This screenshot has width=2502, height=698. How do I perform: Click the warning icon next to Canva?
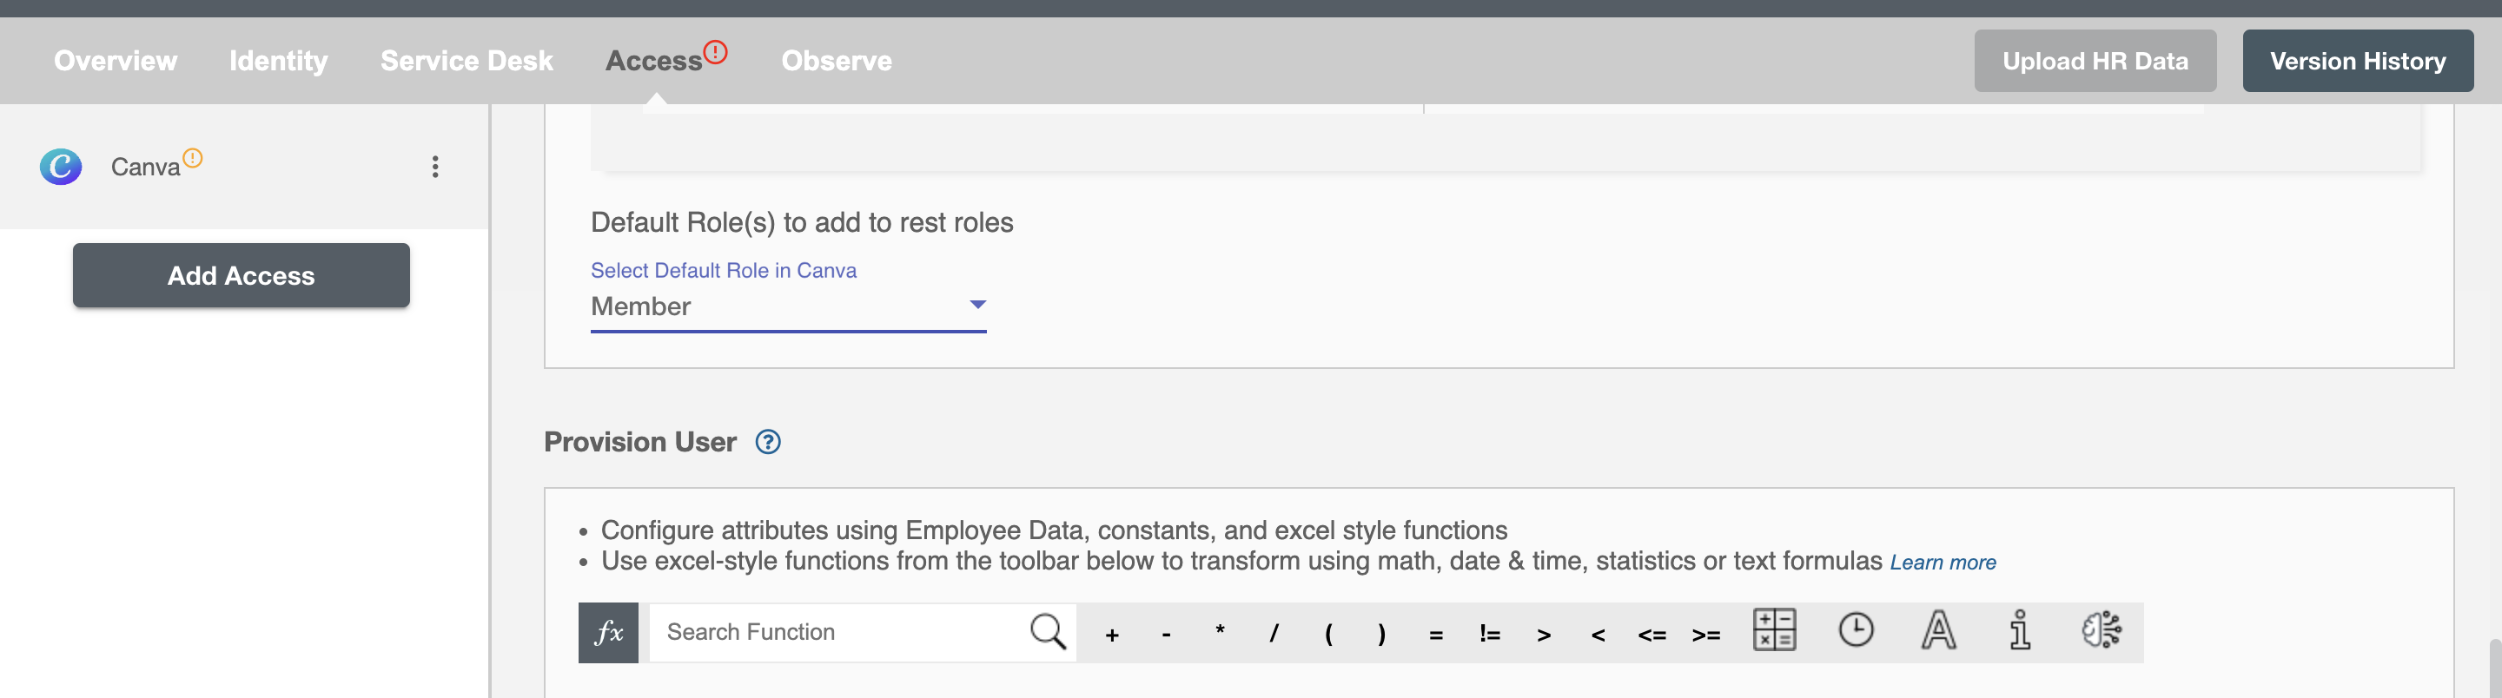pyautogui.click(x=193, y=157)
